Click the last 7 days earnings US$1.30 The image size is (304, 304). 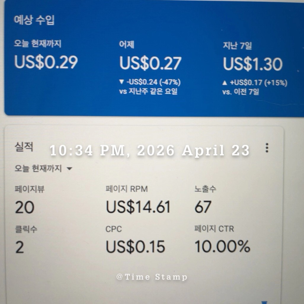click(252, 64)
